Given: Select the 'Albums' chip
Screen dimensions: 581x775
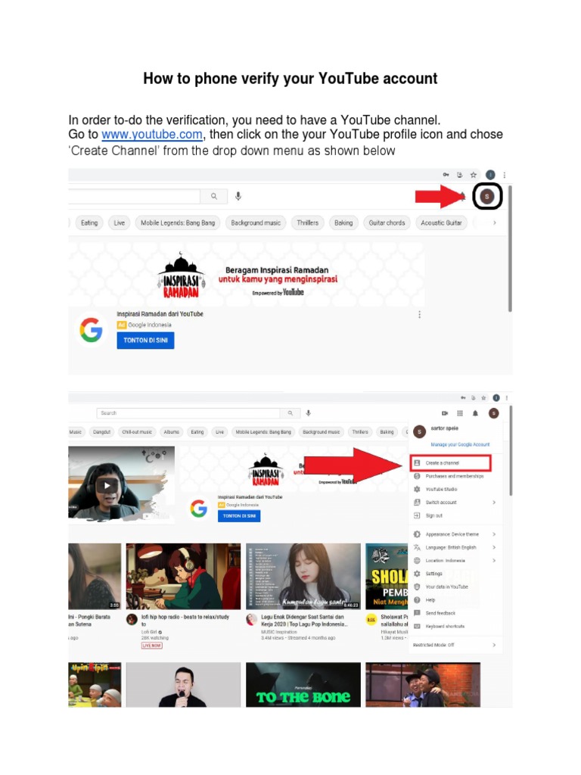Looking at the screenshot, I should [x=172, y=432].
